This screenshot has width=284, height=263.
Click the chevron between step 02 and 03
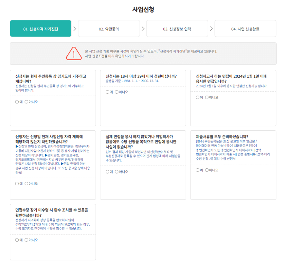[143, 28]
